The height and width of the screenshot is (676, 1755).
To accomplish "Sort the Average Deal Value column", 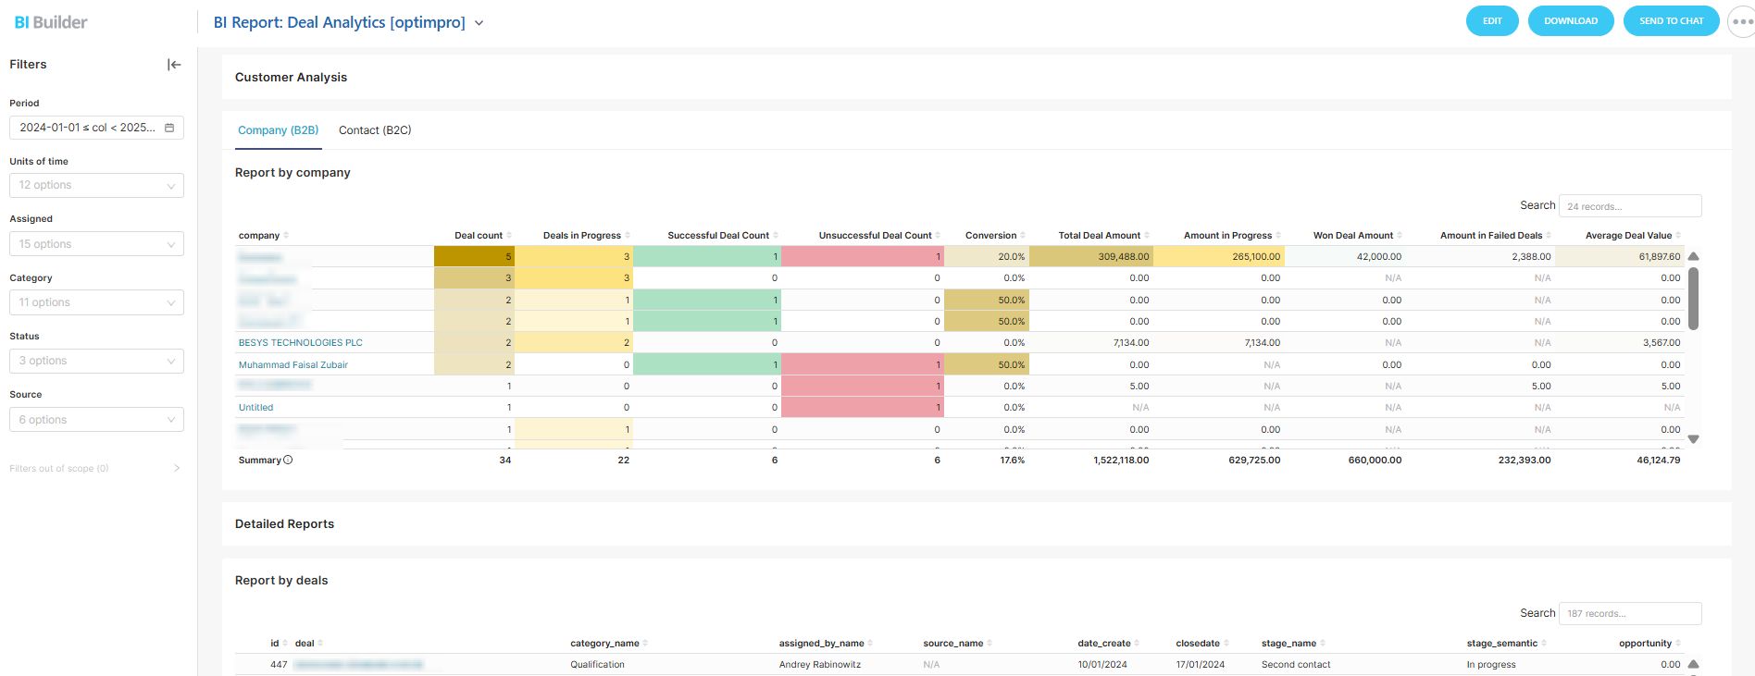I will tap(1678, 236).
